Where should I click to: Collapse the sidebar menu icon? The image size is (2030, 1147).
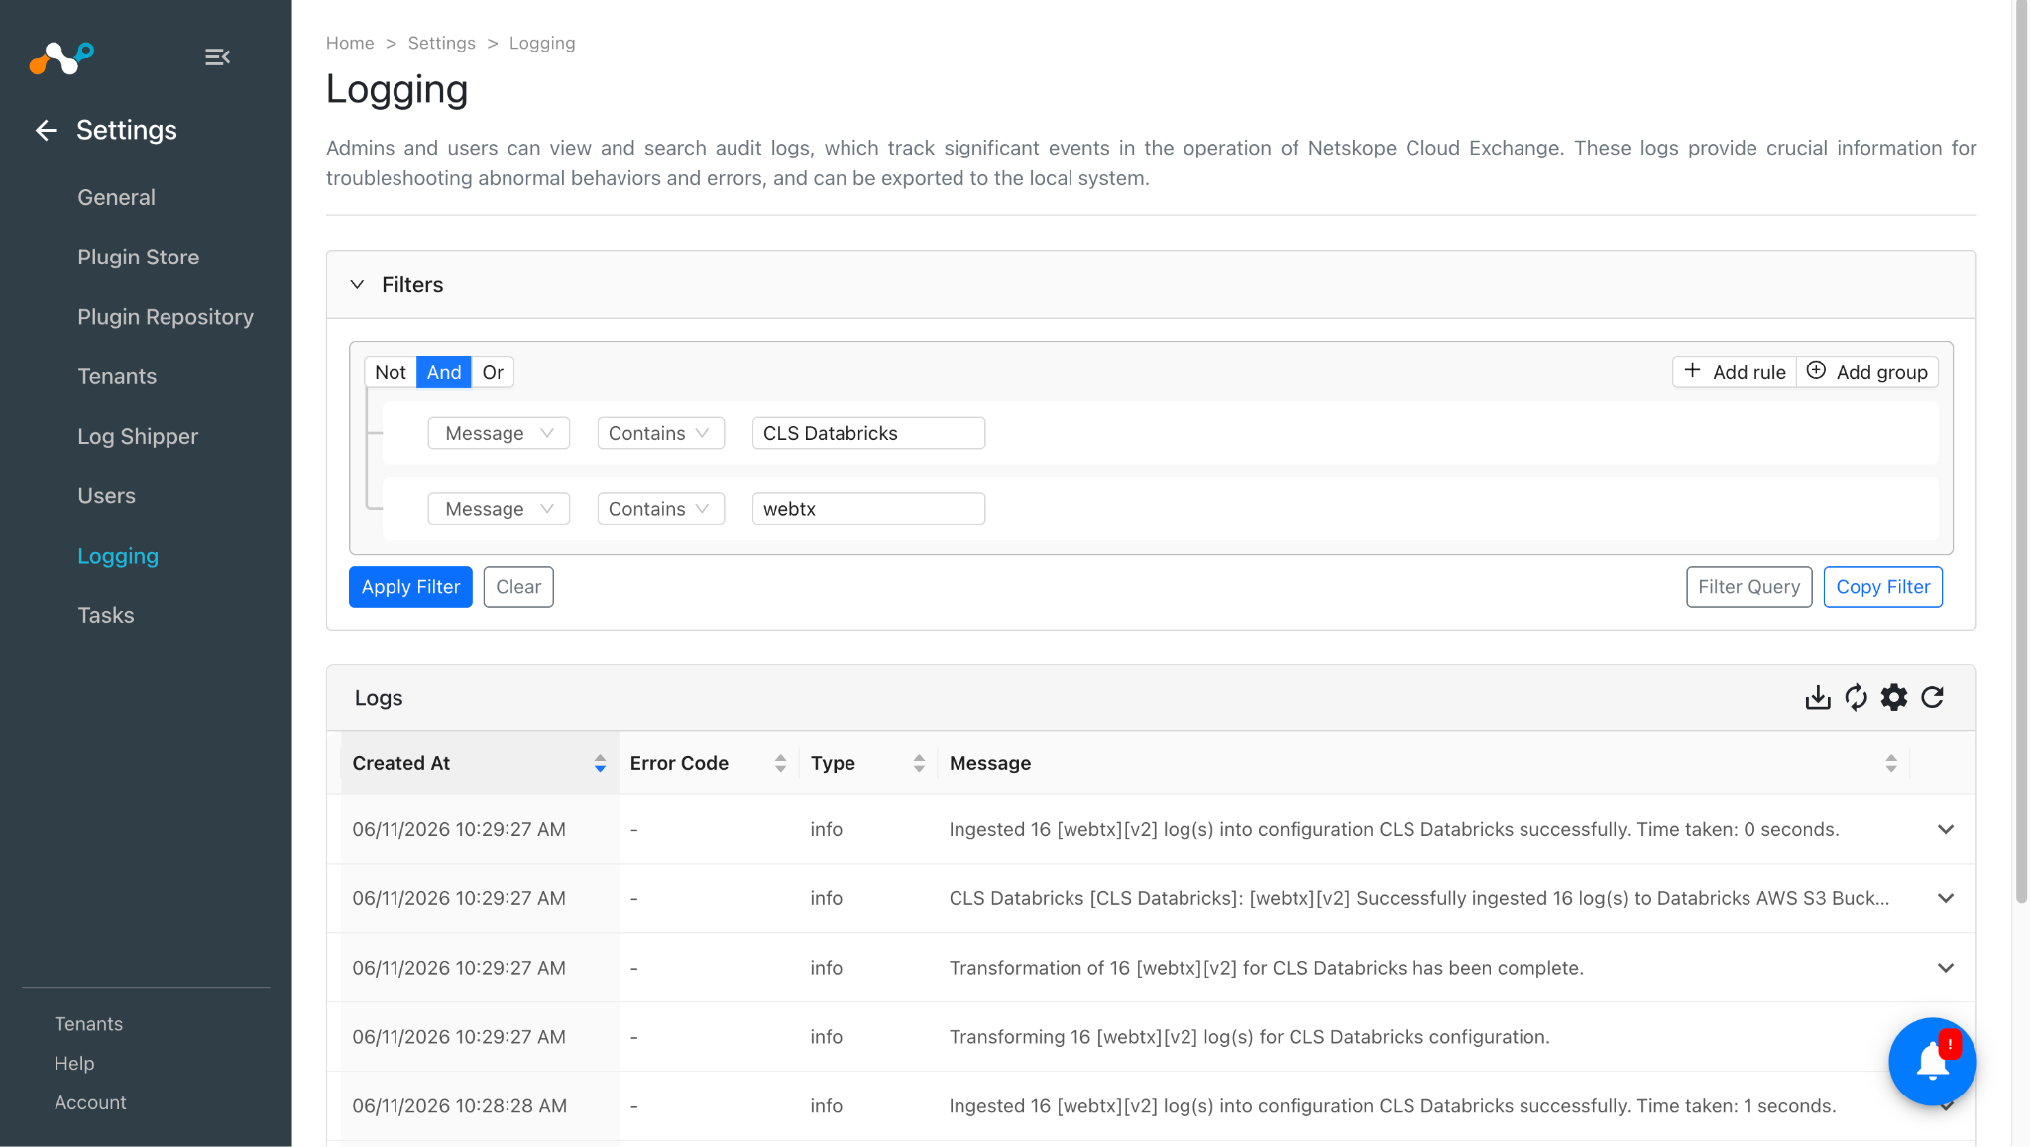click(x=217, y=57)
